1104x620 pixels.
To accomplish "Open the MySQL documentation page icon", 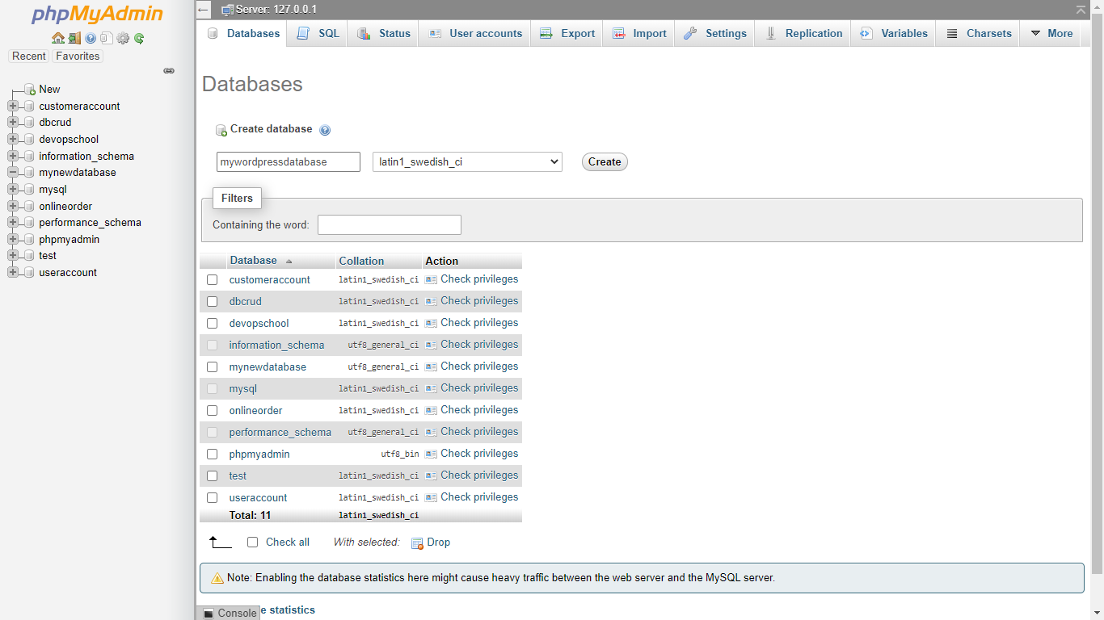I will click(x=107, y=38).
